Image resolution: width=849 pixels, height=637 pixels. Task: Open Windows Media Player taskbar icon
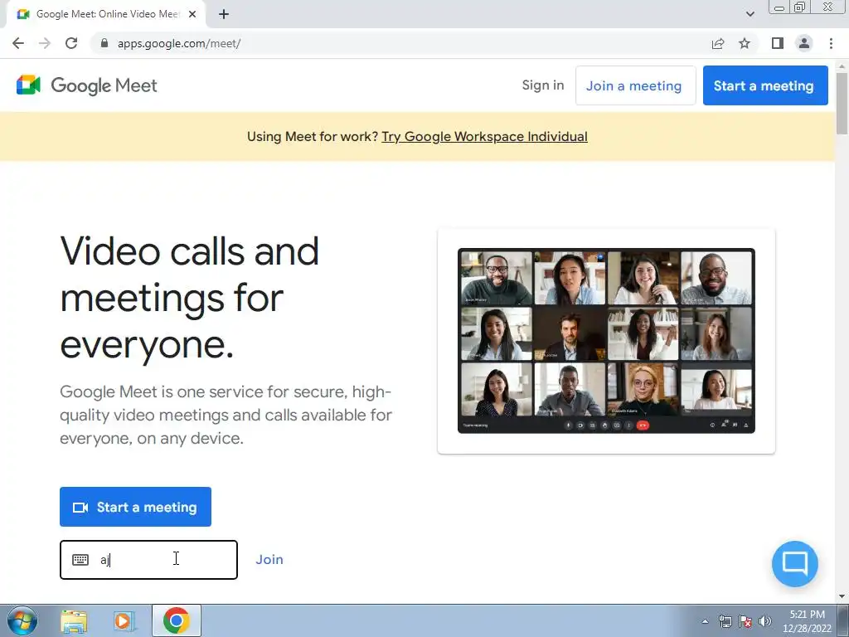(123, 620)
